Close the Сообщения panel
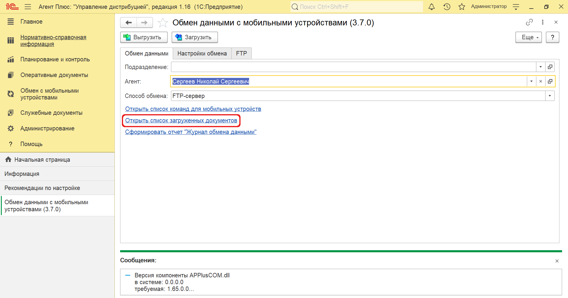This screenshot has height=298, width=568. pyautogui.click(x=557, y=261)
